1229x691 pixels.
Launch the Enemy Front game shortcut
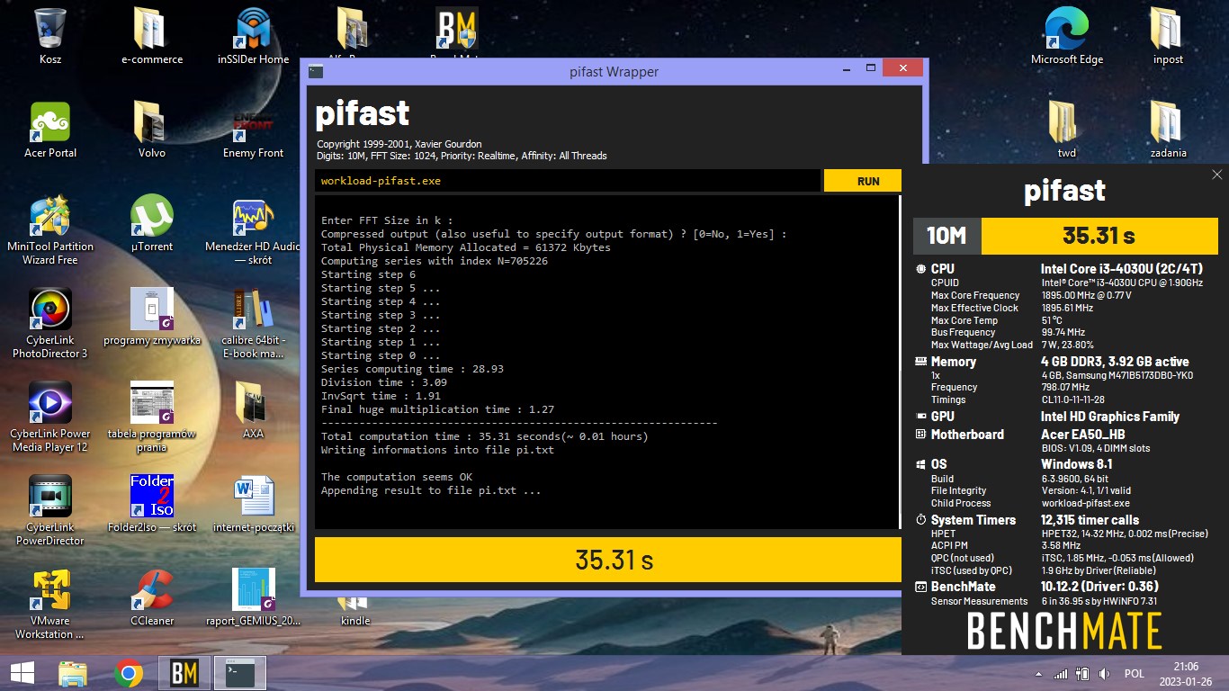(253, 130)
